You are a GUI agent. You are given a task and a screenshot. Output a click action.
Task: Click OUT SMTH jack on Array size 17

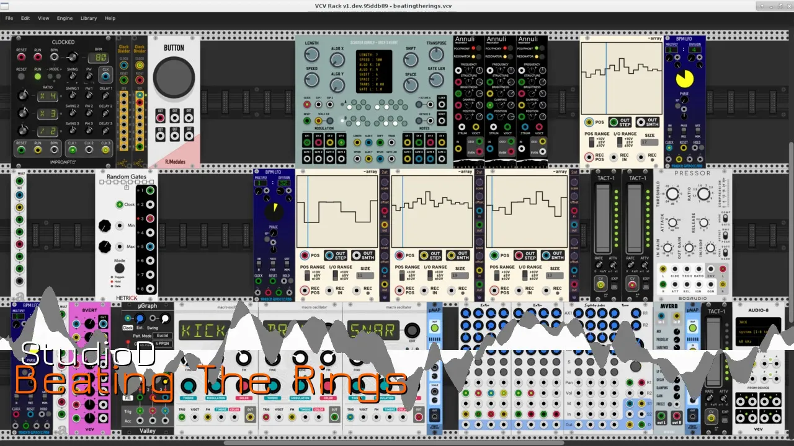641,122
